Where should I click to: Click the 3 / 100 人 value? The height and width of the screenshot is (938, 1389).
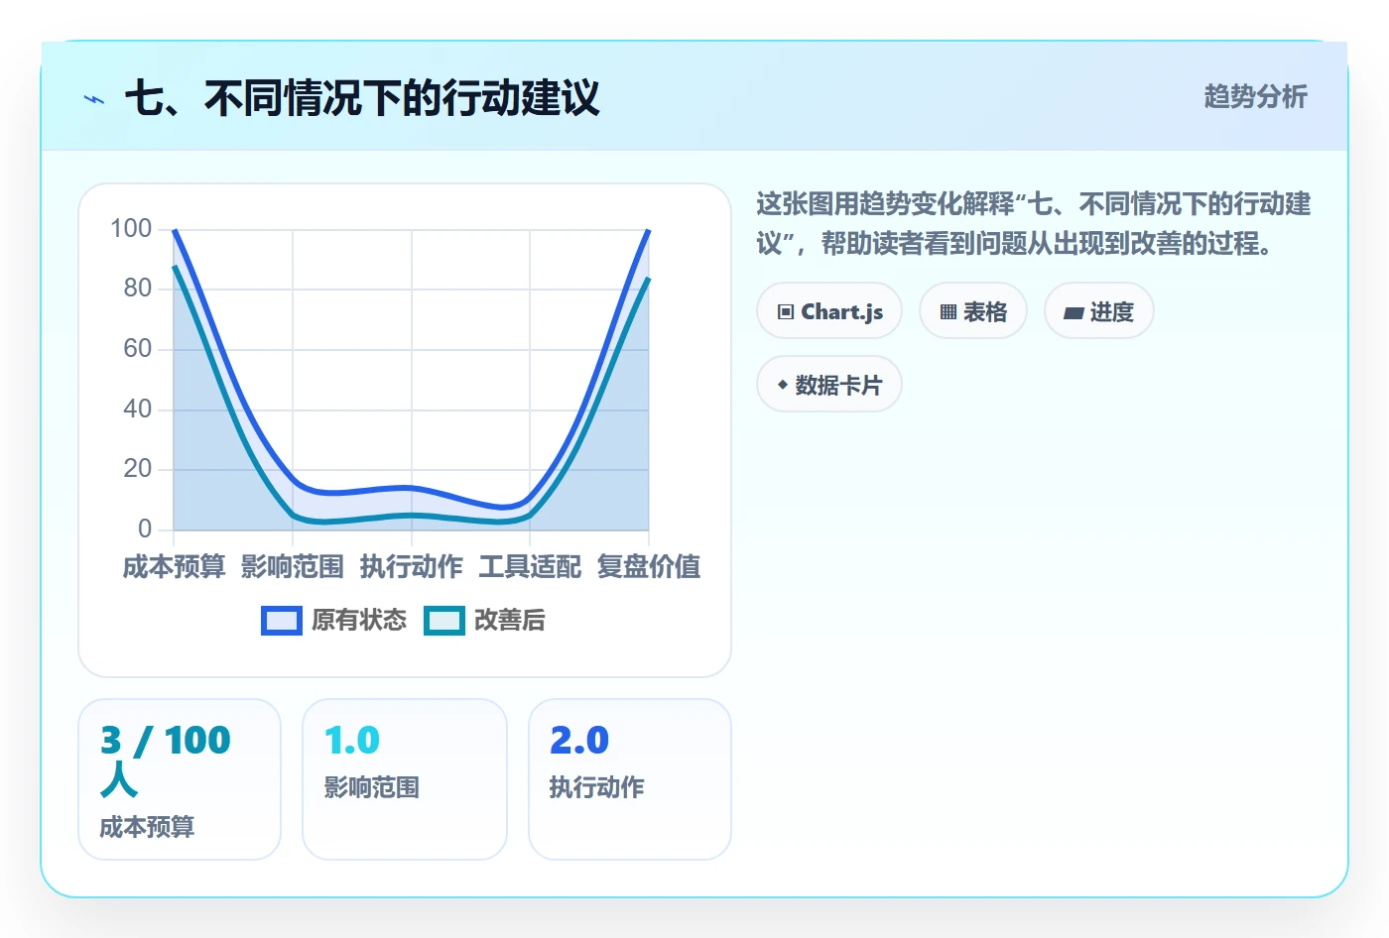pyautogui.click(x=166, y=760)
